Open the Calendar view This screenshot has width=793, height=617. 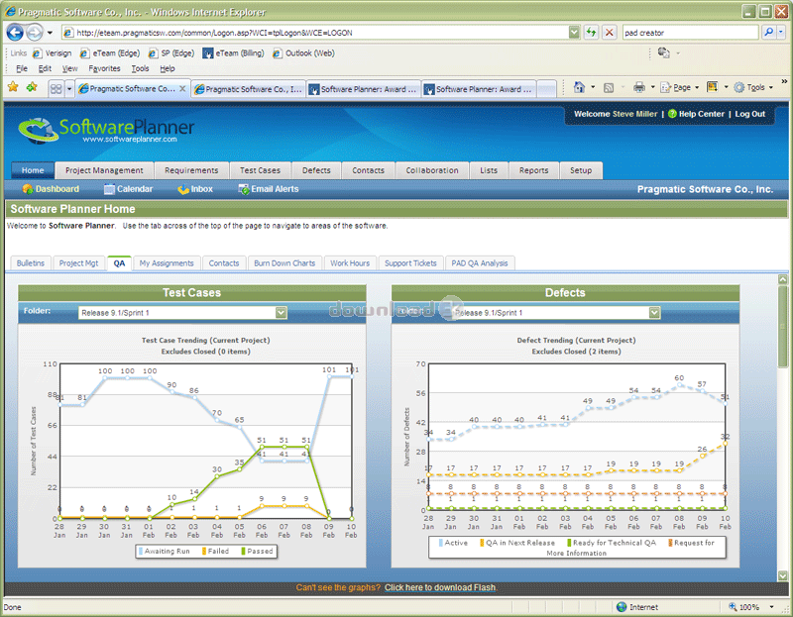coord(128,189)
